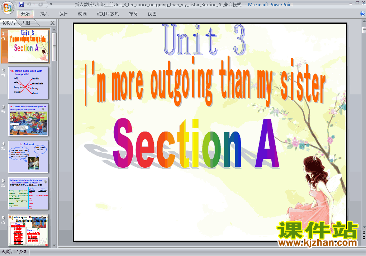Switch to the 大纲 pane tab
Image resolution: width=366 pixels, height=256 pixels.
26,23
